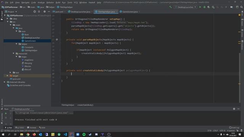This screenshot has height=137, width=244.
Task: Expand External Libraries node
Action: click(x=5, y=82)
